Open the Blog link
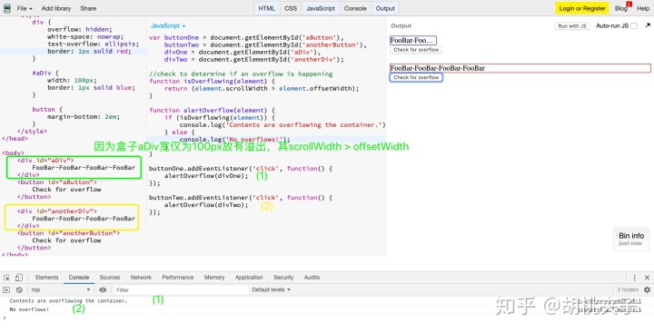The width and height of the screenshot is (654, 333). click(620, 8)
